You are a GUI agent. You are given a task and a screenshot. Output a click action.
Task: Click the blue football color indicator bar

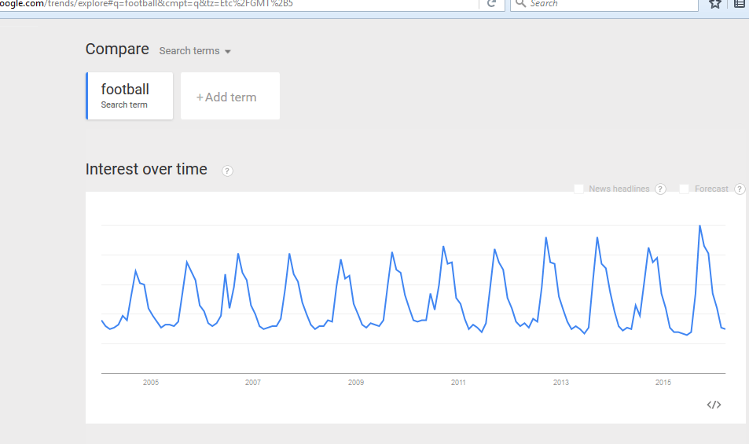(x=87, y=96)
